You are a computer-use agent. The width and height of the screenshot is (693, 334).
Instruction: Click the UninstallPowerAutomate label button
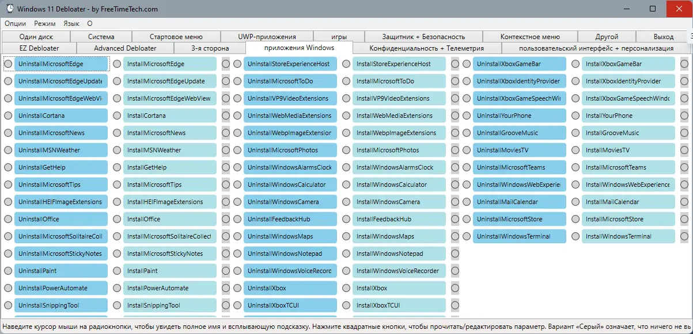(61, 288)
